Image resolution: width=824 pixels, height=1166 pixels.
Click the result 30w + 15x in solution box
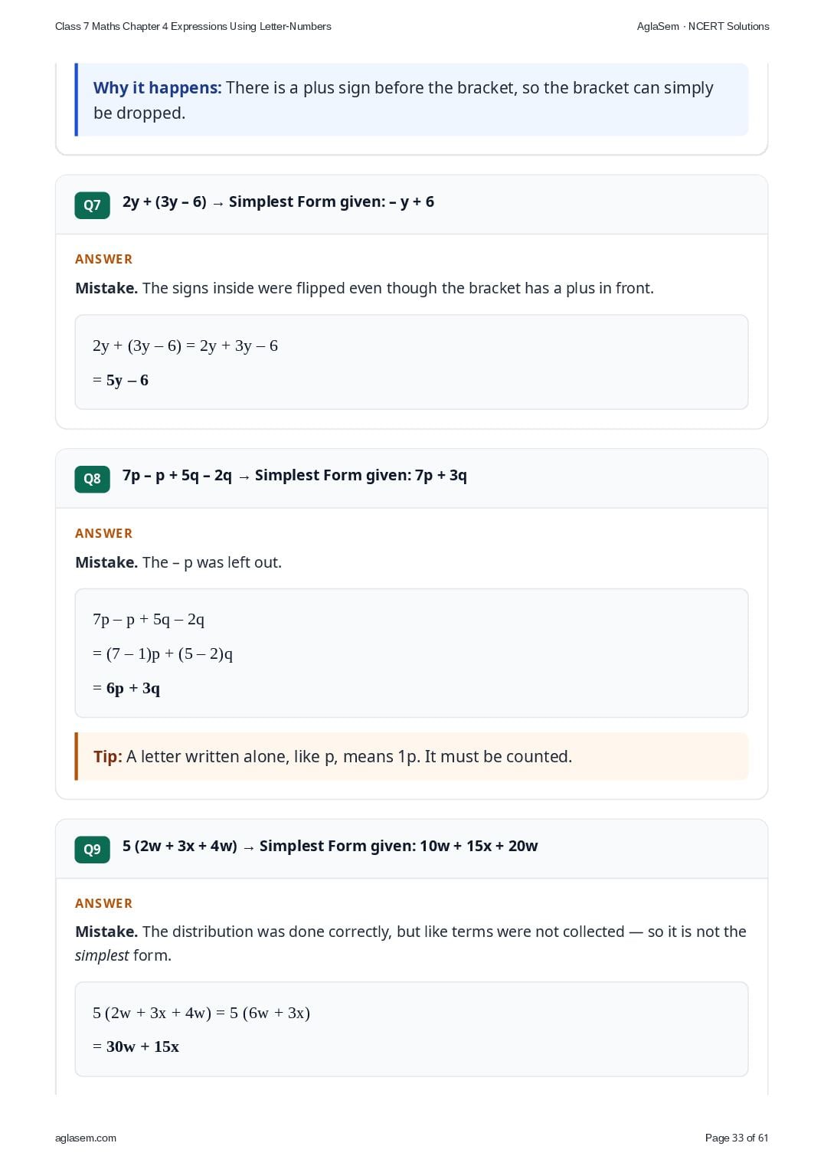click(142, 1046)
